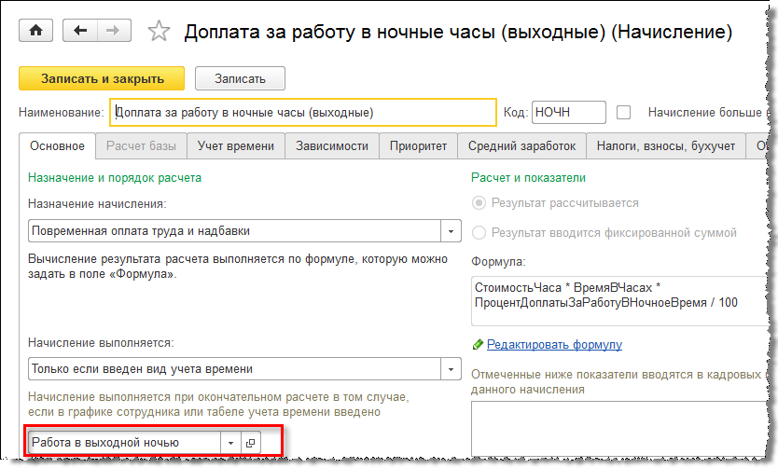Go back with the left arrow

point(80,31)
